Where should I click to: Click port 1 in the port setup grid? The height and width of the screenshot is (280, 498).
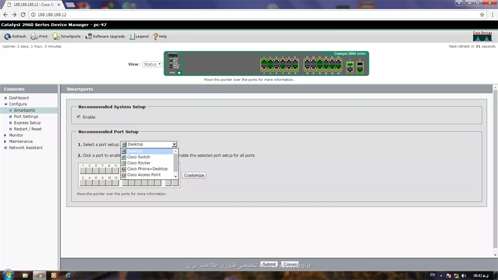point(83,170)
